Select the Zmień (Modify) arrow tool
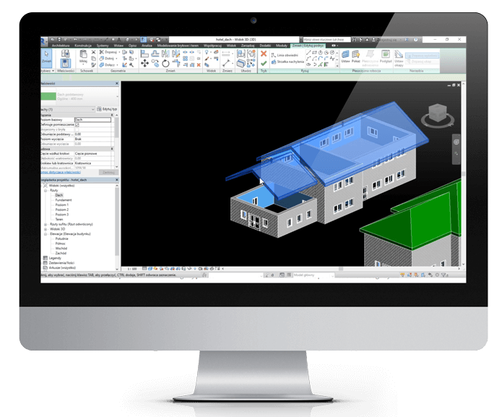This screenshot has height=417, width=502. (x=46, y=58)
